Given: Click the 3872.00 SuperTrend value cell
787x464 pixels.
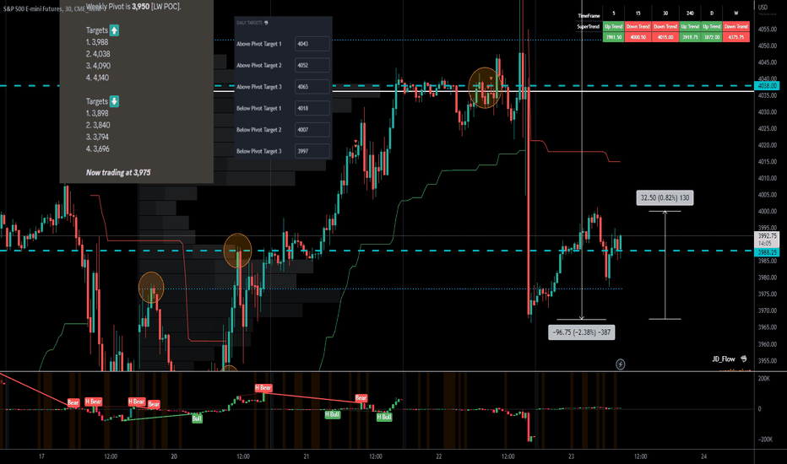Looking at the screenshot, I should tap(712, 37).
